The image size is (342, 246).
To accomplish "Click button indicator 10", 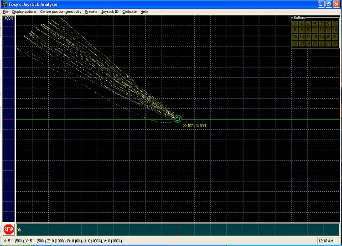I will 308,30.
